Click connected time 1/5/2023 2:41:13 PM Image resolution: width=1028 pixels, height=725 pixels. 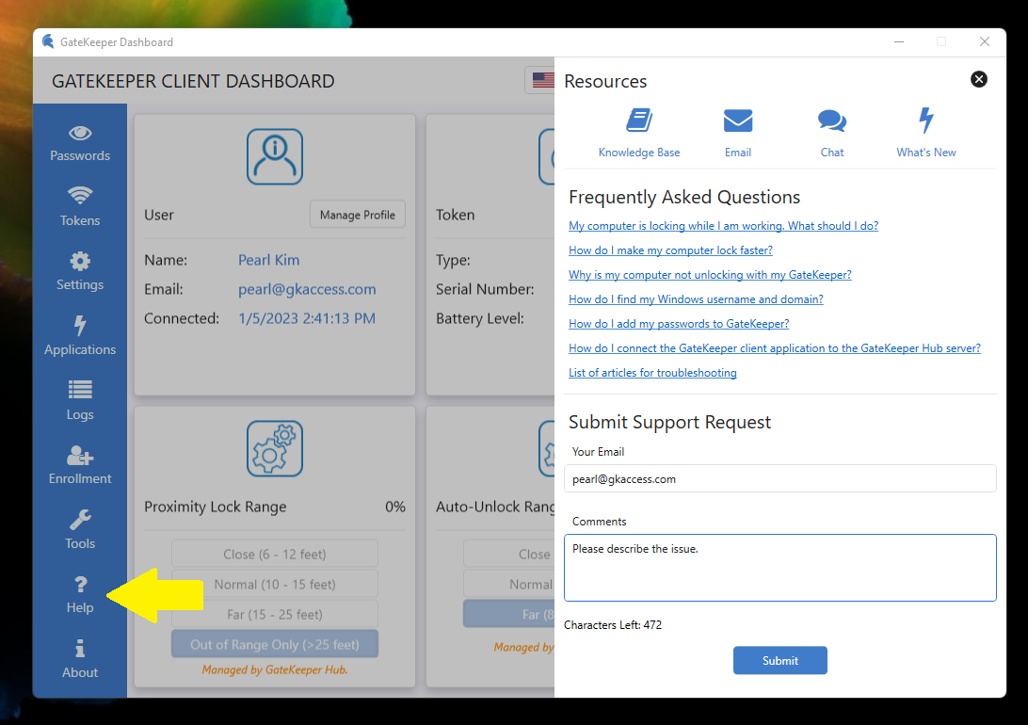307,318
